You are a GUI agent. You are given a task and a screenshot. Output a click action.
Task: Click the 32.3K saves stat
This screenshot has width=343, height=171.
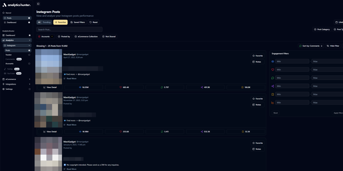coord(245,132)
